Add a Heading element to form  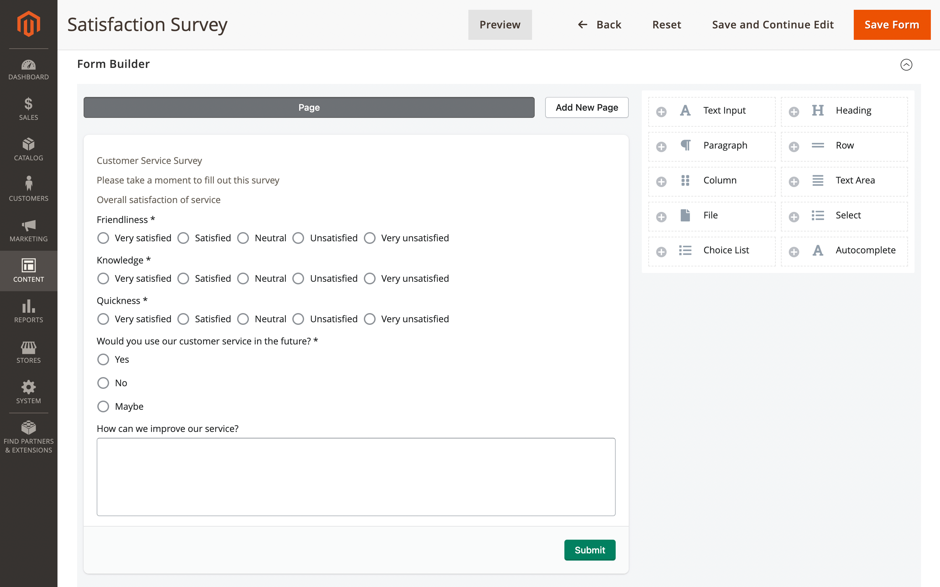(x=844, y=111)
